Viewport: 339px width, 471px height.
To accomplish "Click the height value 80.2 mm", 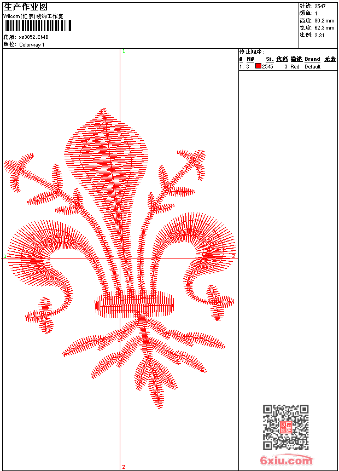I will click(x=324, y=21).
